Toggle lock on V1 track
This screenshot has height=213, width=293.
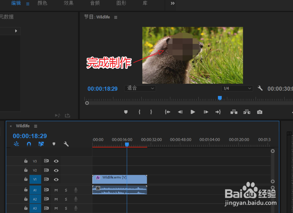click(x=26, y=179)
